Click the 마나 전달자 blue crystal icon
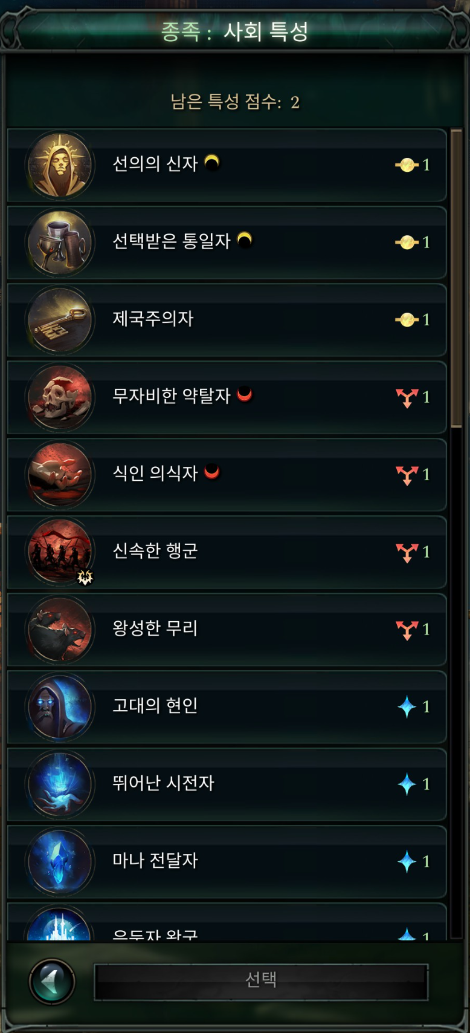Image resolution: width=470 pixels, height=1033 pixels. point(60,862)
